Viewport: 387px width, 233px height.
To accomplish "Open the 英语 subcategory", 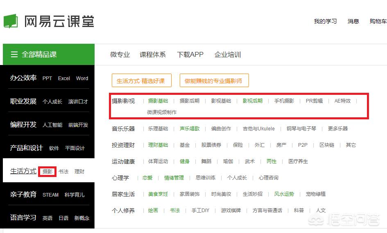I will pos(48,218).
